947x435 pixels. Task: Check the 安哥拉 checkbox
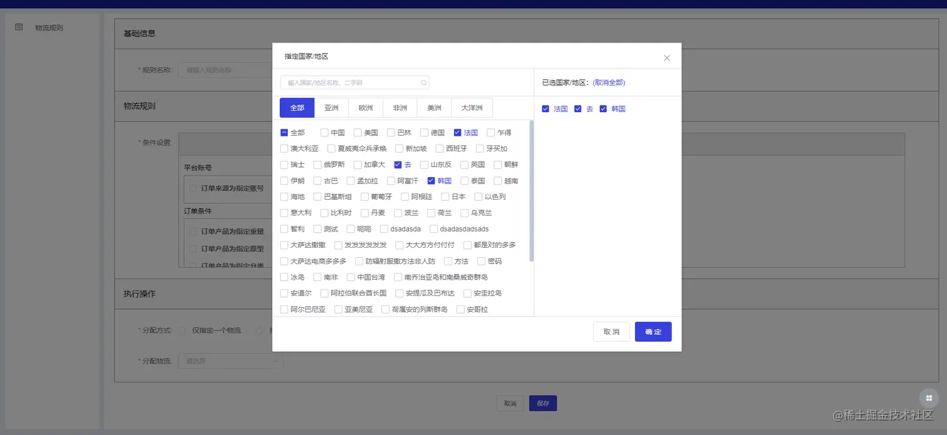(x=461, y=309)
